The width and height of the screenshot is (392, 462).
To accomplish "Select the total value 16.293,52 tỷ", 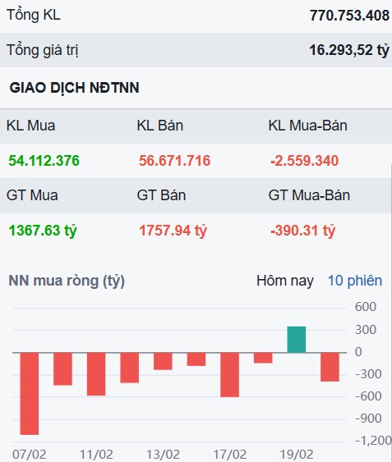I will (349, 50).
